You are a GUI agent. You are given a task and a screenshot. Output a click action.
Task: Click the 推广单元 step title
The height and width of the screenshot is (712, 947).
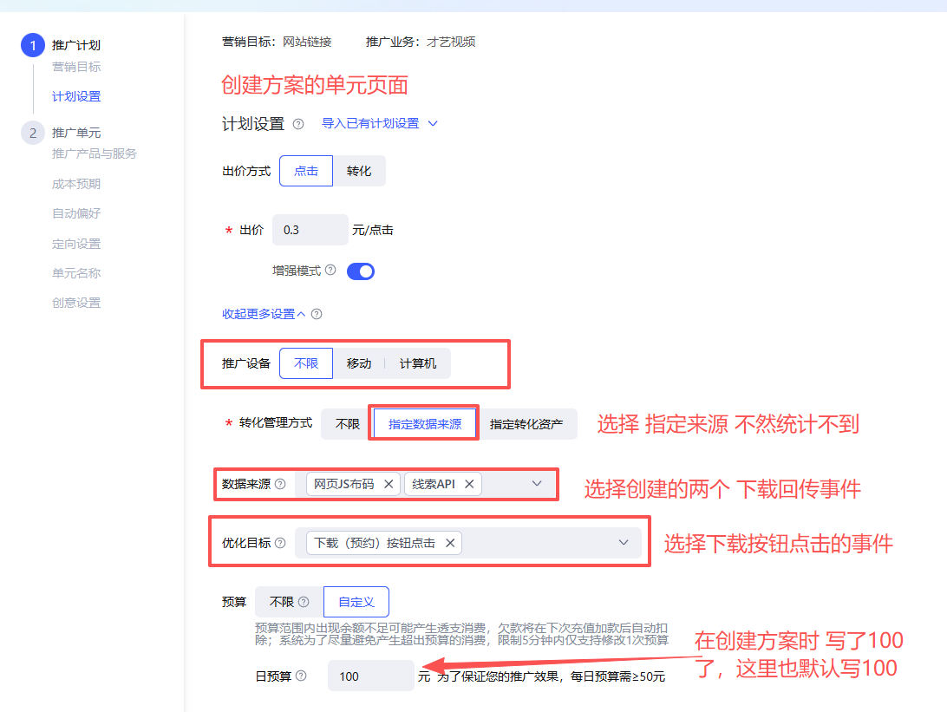click(x=76, y=133)
